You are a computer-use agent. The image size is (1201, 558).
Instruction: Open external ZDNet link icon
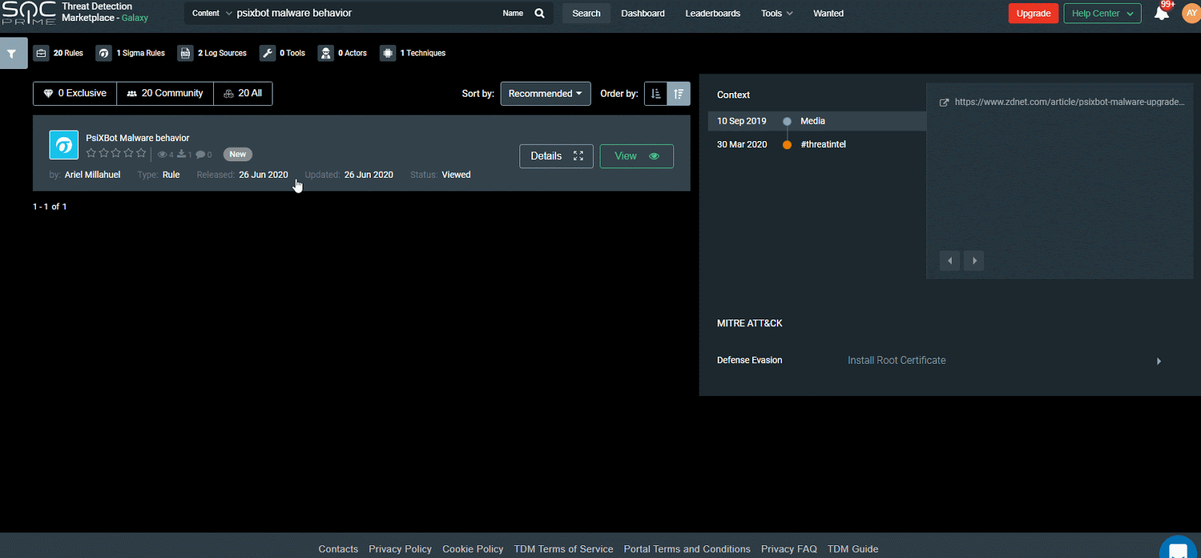click(x=944, y=103)
